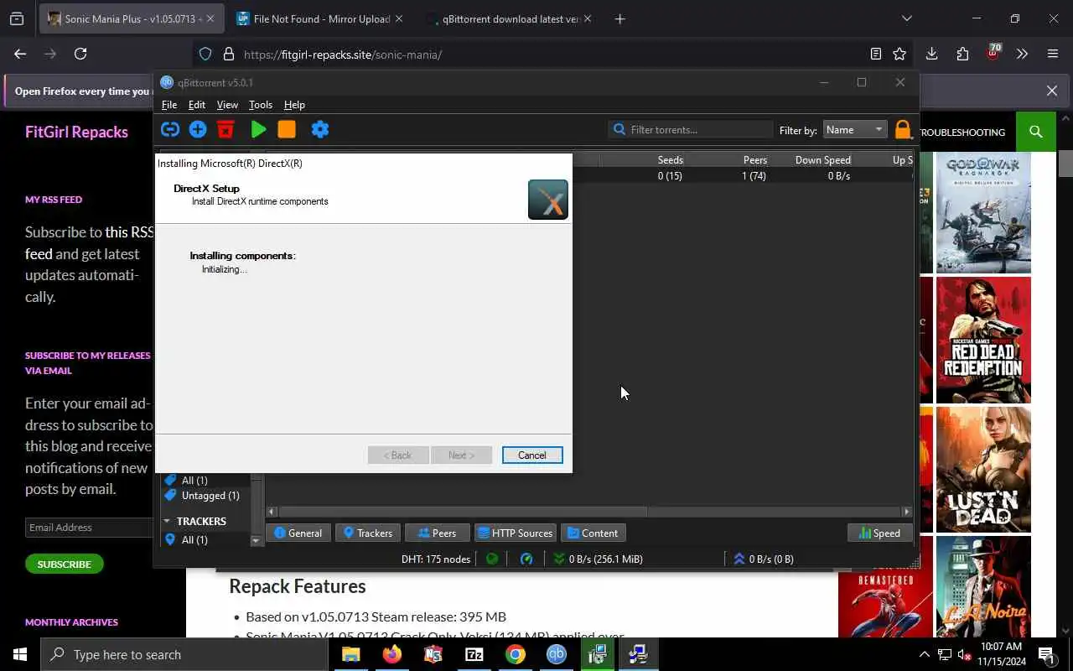The image size is (1073, 671).
Task: Open File Explorer from the taskbar
Action: click(x=350, y=654)
